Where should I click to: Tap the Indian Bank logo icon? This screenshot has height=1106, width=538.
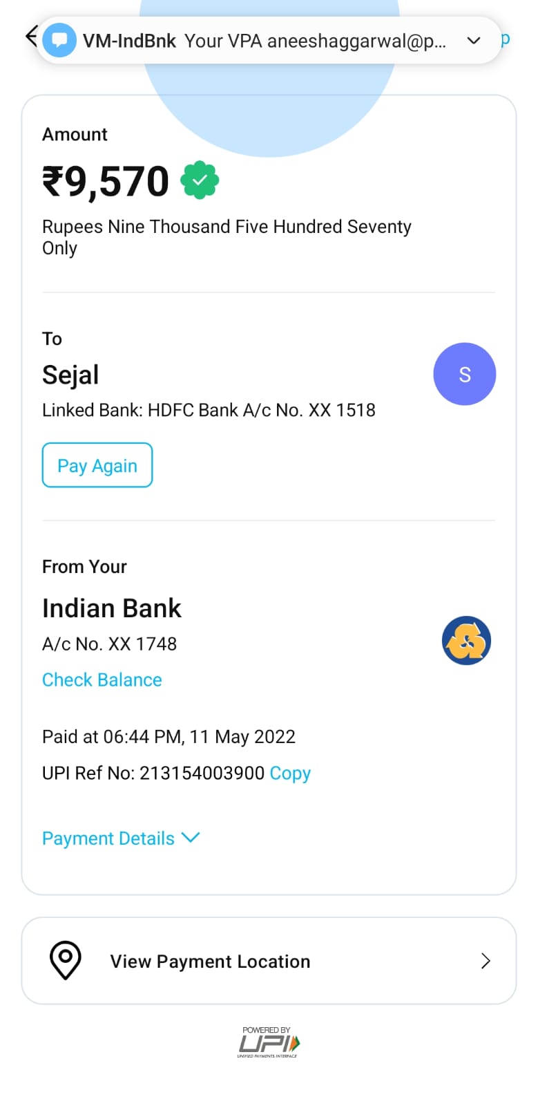coord(466,641)
